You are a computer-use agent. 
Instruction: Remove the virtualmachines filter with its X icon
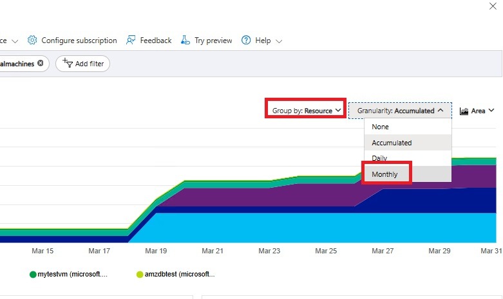41,63
